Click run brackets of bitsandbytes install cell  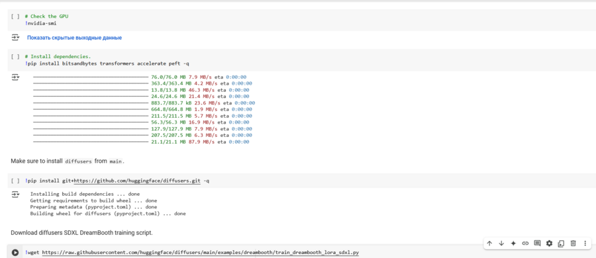[15, 57]
